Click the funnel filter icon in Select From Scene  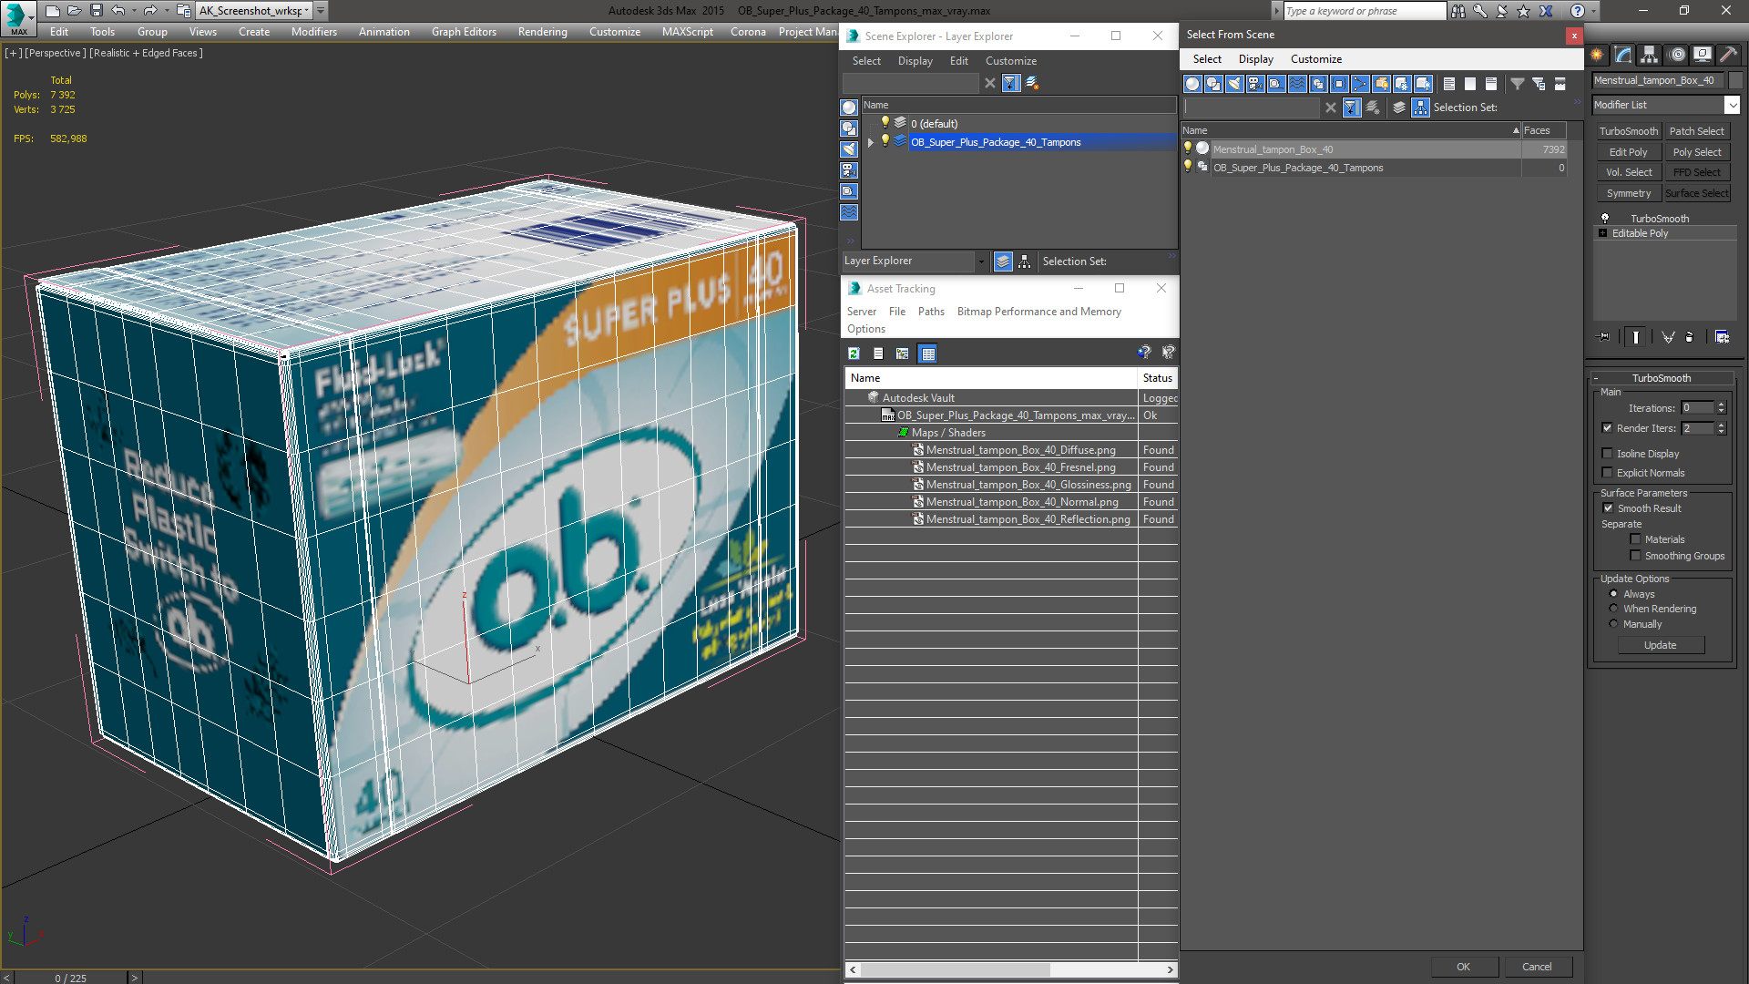(x=1518, y=84)
